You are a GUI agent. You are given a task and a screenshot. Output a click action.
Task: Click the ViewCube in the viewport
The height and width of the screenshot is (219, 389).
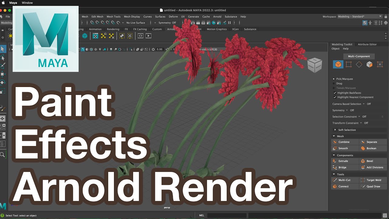(x=315, y=65)
